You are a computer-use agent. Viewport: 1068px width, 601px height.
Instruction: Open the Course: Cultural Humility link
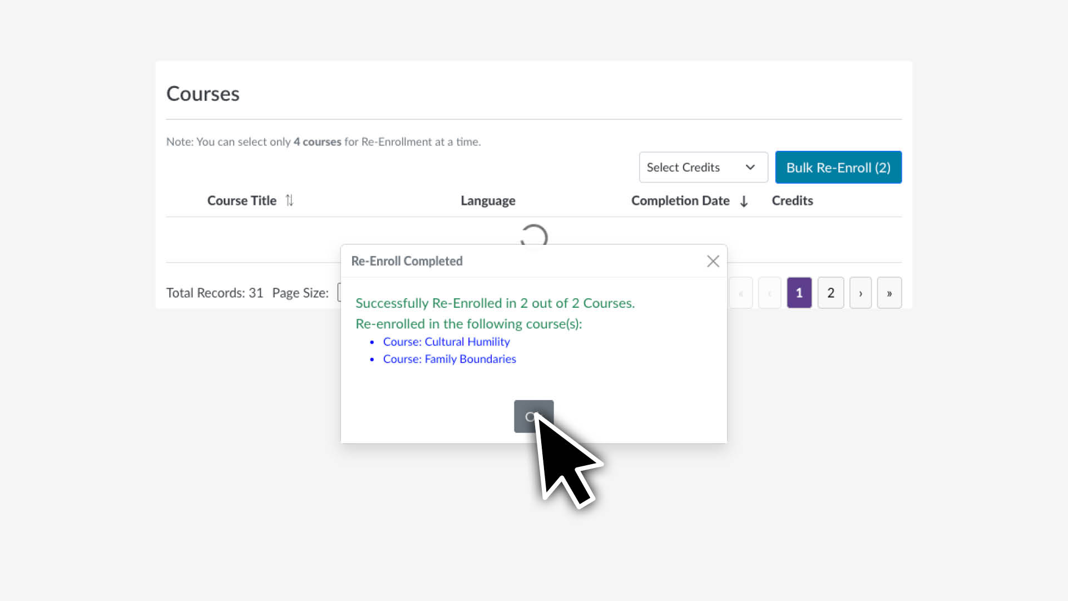point(446,342)
